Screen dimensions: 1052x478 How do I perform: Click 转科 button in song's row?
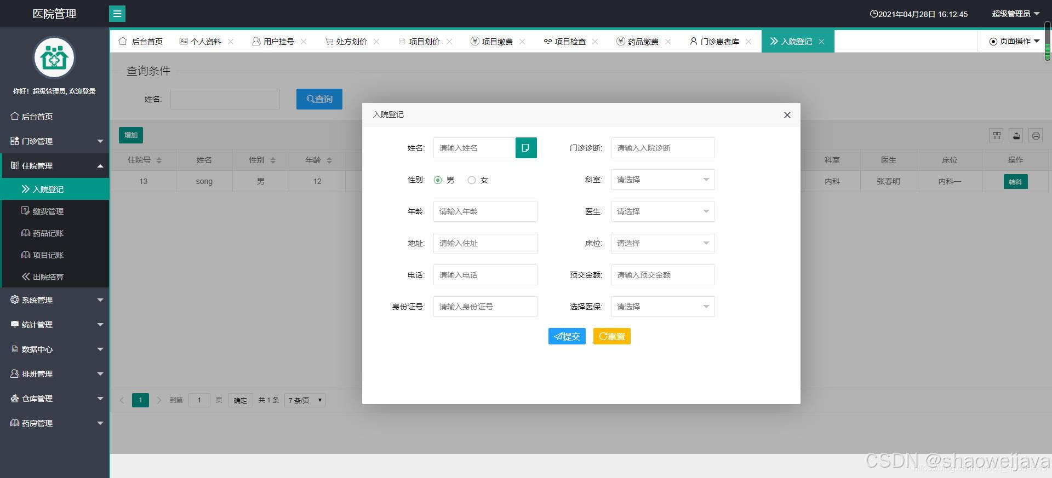click(1015, 182)
